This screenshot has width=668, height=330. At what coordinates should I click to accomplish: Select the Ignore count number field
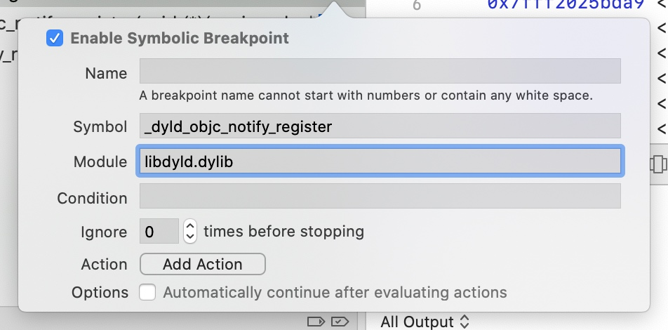pos(159,231)
